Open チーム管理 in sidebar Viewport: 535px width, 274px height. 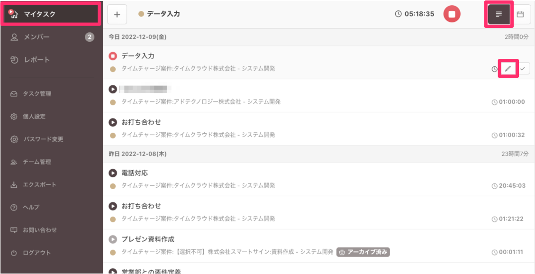click(x=37, y=162)
